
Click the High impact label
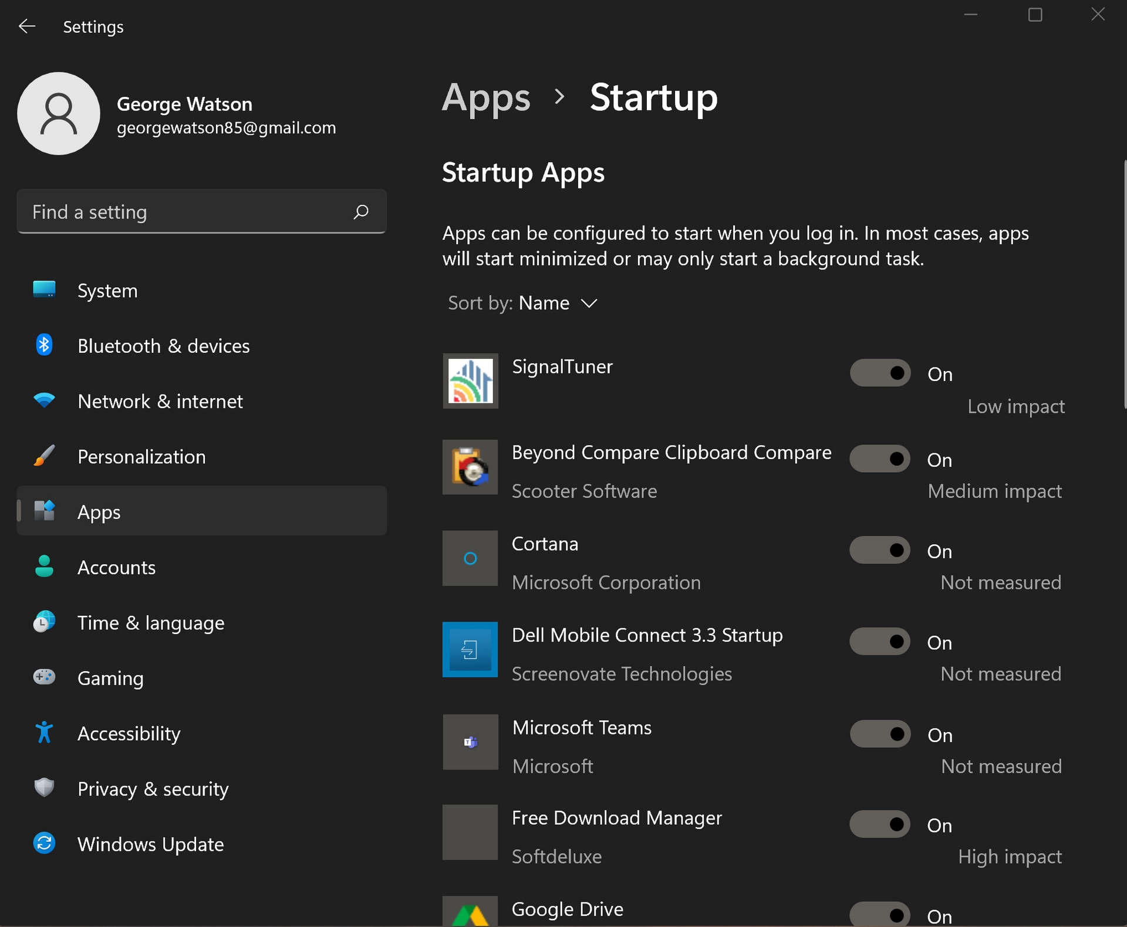(x=1010, y=857)
